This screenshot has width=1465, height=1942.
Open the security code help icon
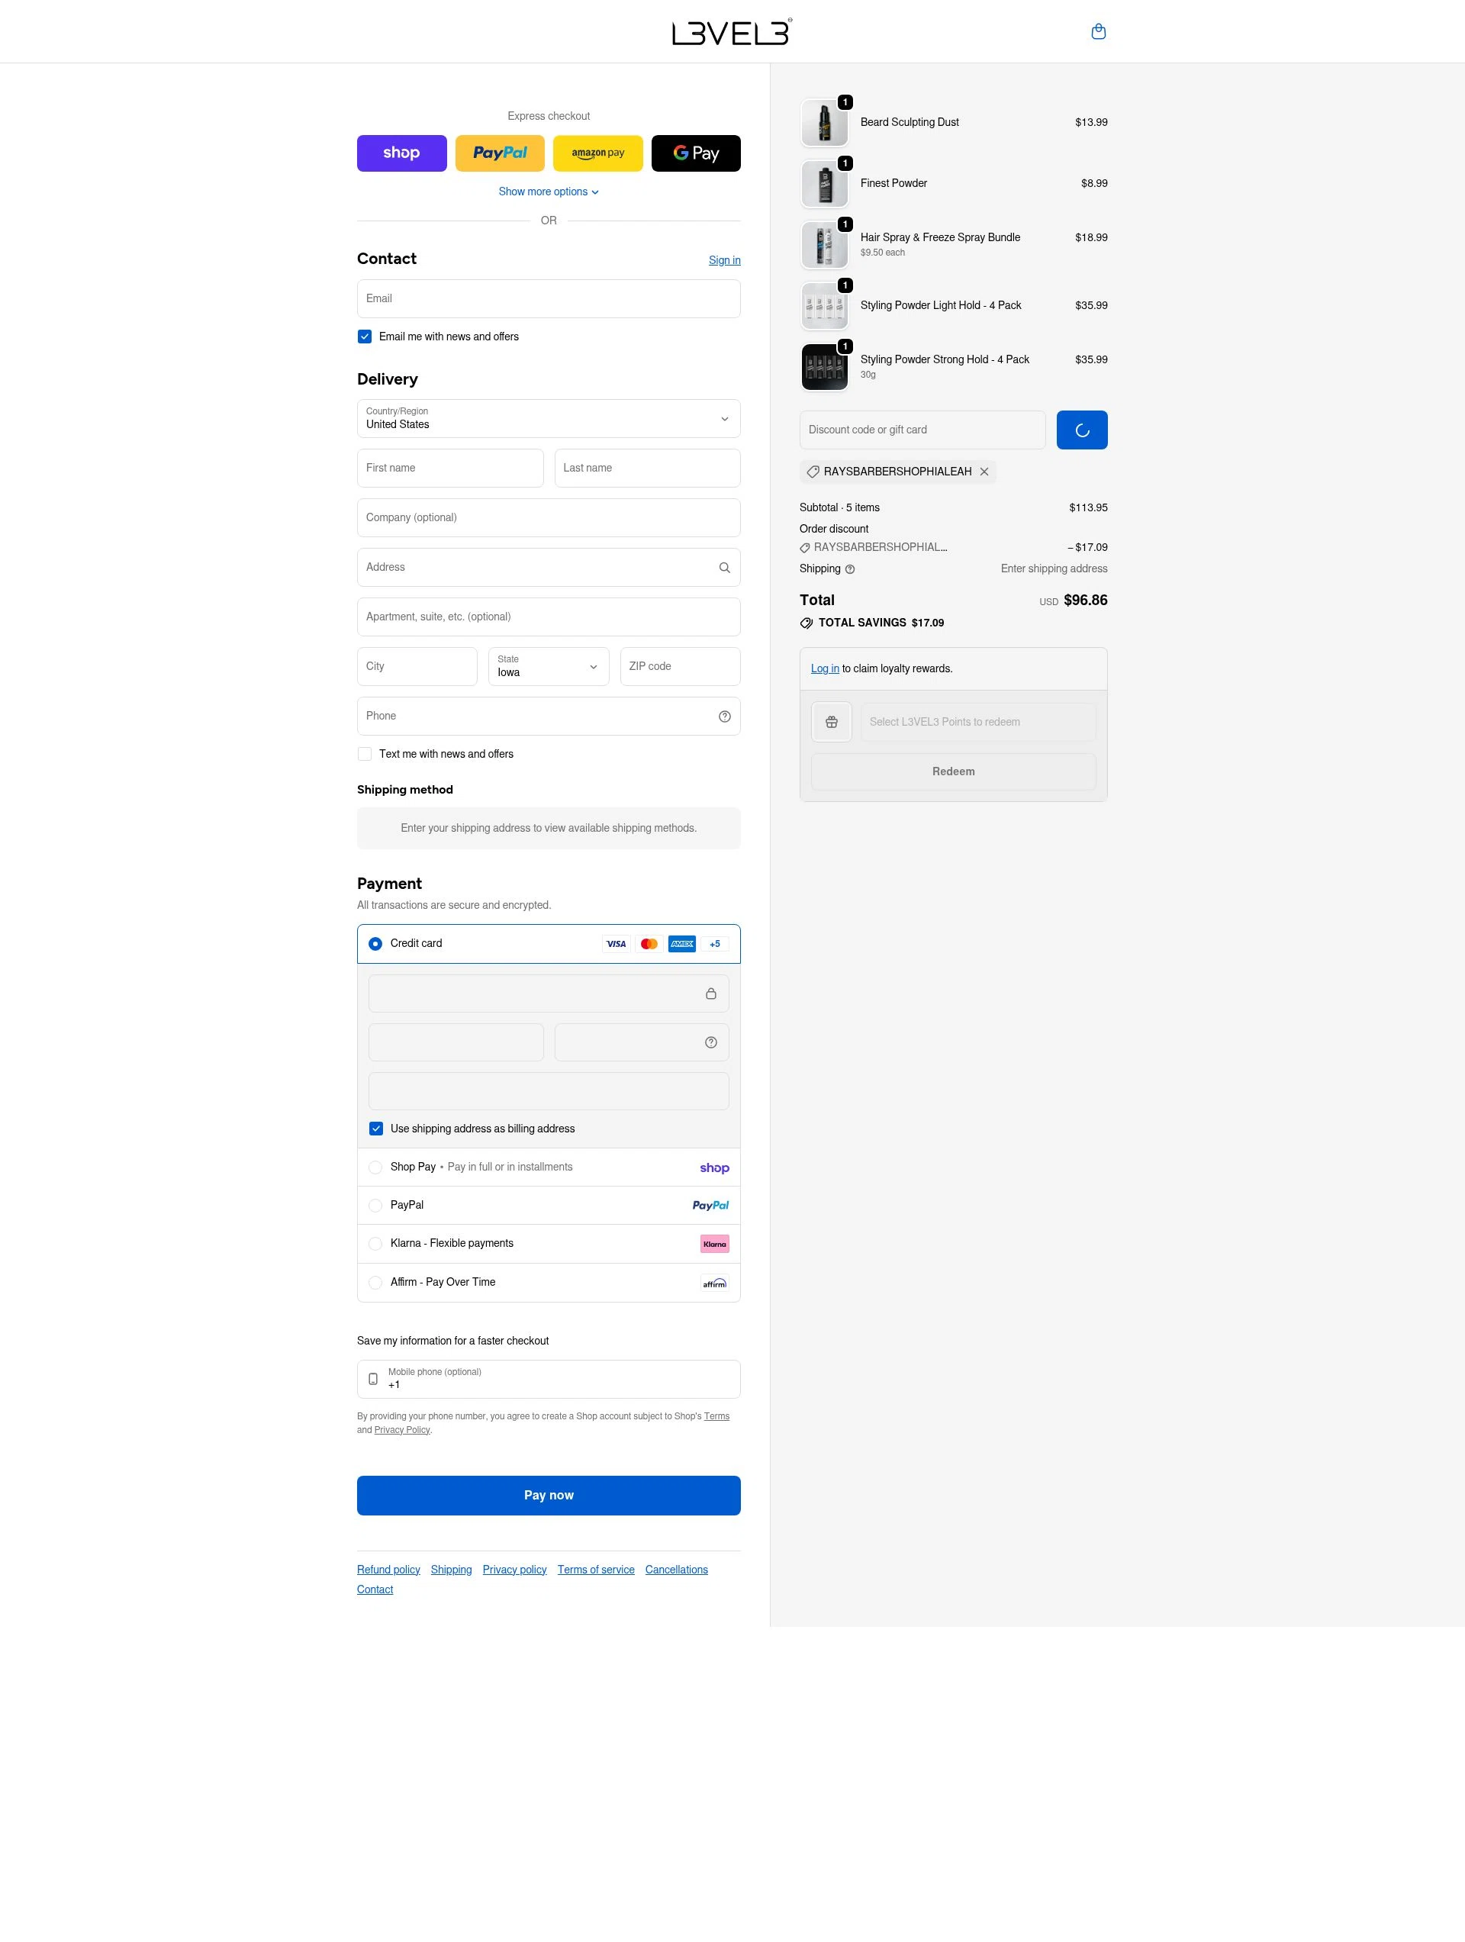pyautogui.click(x=710, y=1042)
